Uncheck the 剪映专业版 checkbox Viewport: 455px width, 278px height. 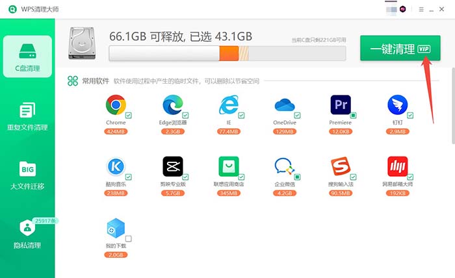tap(185, 177)
